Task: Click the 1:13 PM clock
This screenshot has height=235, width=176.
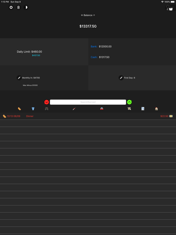Action: [5, 2]
